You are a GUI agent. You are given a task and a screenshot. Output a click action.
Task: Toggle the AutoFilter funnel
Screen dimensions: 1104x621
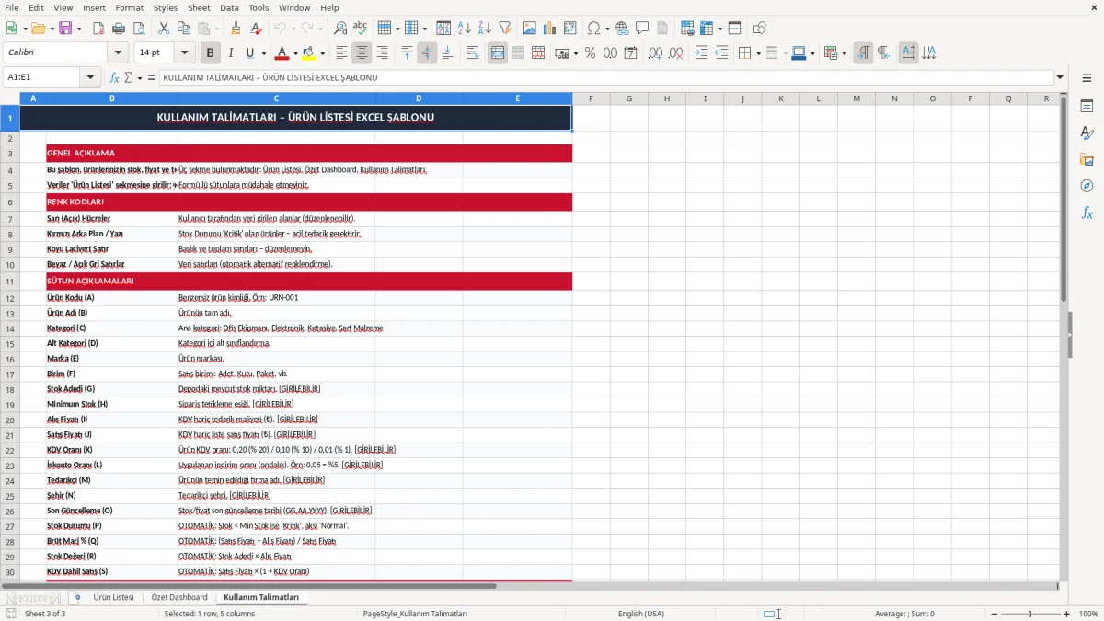(504, 29)
